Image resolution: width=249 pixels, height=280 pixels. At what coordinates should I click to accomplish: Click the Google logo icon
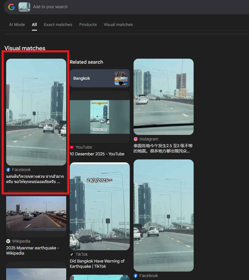(11, 7)
